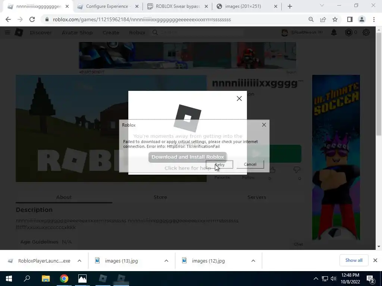This screenshot has width=382, height=286.
Task: Open Avatar Shop in Roblox navigation
Action: (77, 33)
